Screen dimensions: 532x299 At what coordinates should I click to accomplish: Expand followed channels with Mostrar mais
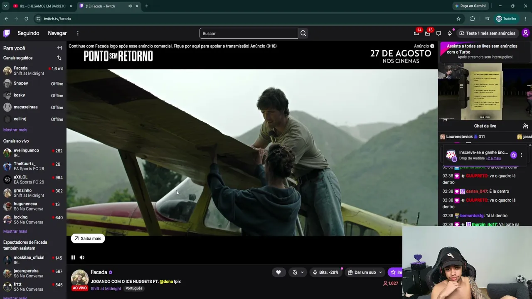15,130
